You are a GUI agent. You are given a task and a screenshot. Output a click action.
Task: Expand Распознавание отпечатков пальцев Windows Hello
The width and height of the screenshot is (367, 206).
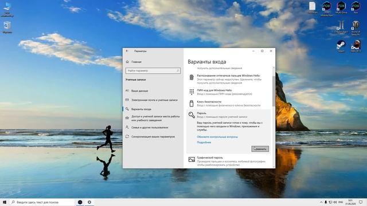click(229, 79)
